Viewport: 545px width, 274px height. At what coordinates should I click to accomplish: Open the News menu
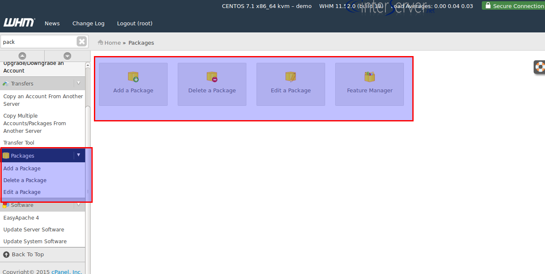(x=52, y=24)
